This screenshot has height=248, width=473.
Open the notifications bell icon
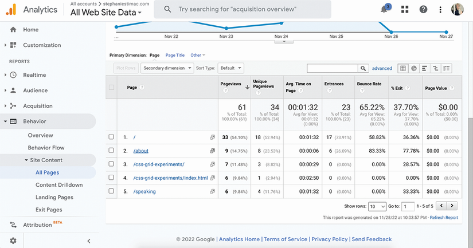[385, 9]
